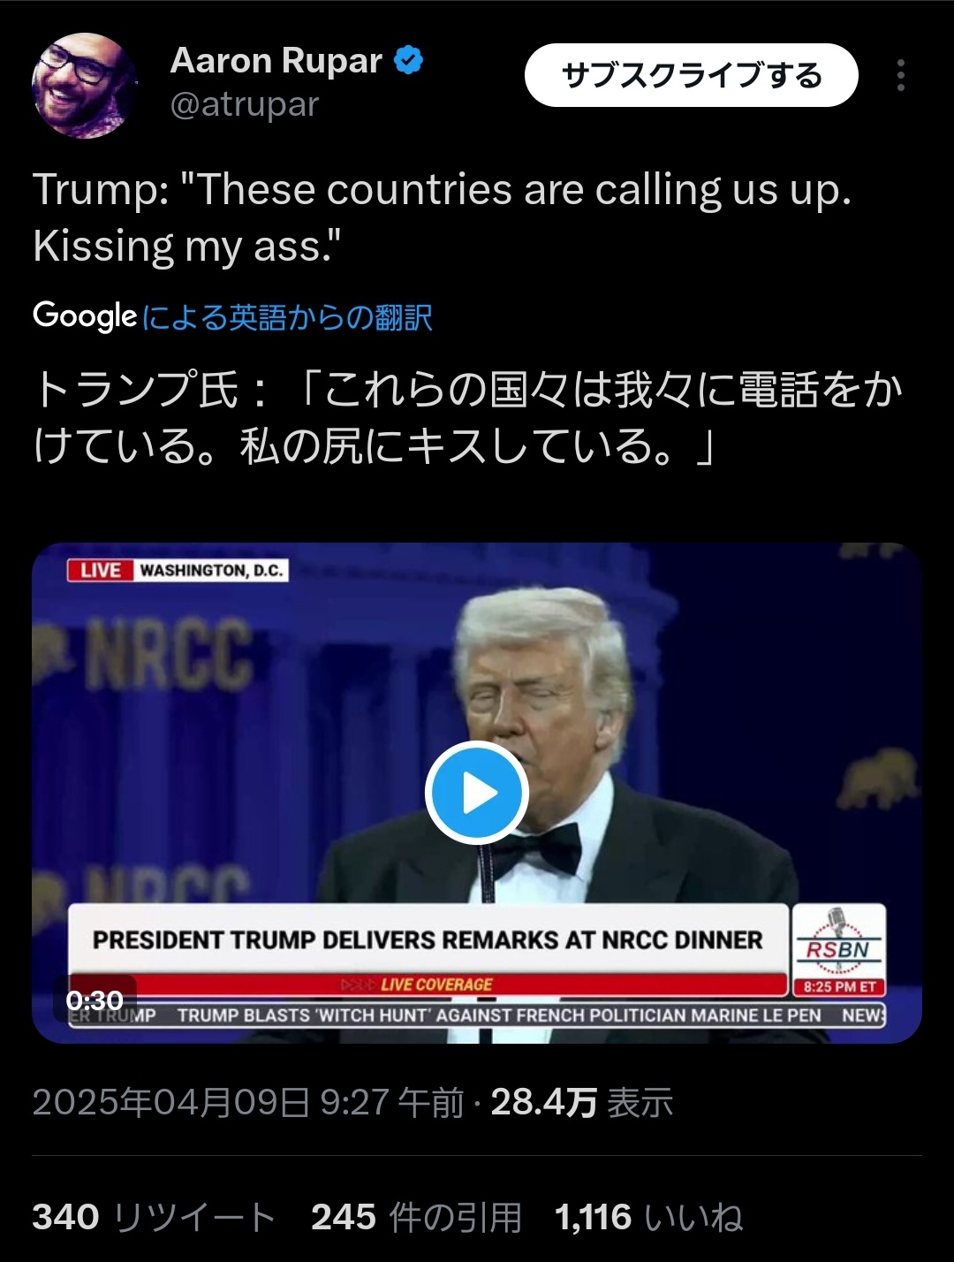Click the blue verified badge

click(x=408, y=61)
